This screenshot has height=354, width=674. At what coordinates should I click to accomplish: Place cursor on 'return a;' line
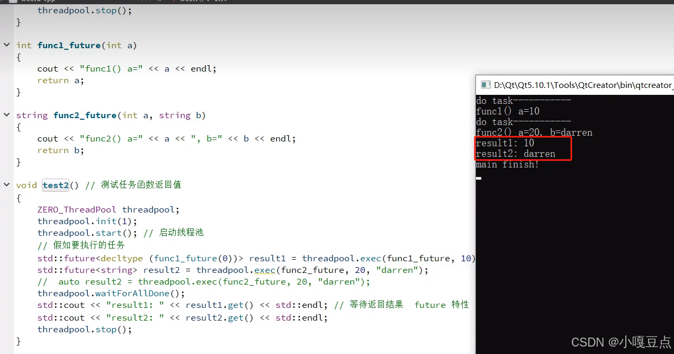(60, 81)
